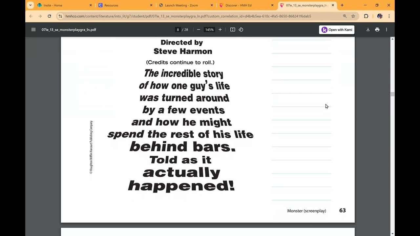420x236 pixels.
Task: Click page number 63
Action: [342, 210]
